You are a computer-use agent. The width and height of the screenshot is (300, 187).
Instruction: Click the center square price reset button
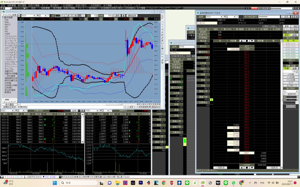[x=247, y=41]
